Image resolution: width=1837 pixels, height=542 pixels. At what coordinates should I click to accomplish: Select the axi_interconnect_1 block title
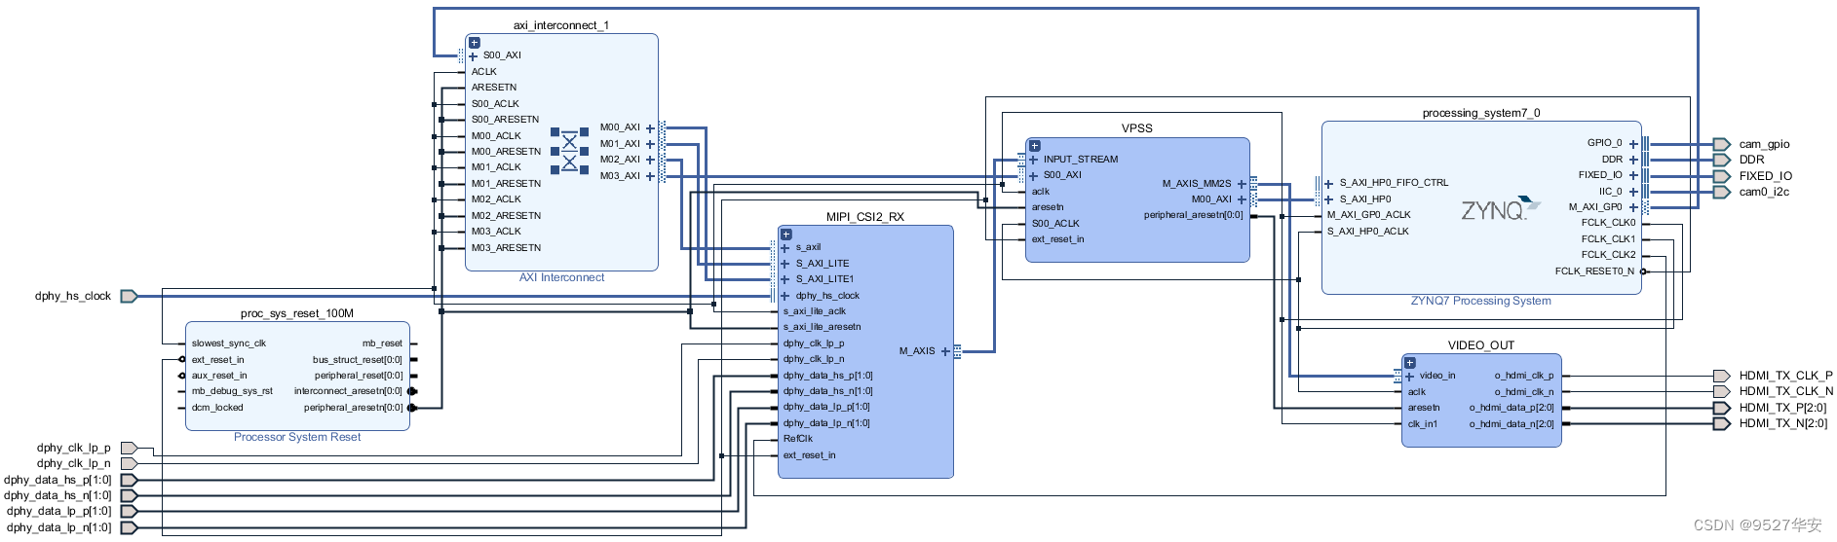coord(561,25)
